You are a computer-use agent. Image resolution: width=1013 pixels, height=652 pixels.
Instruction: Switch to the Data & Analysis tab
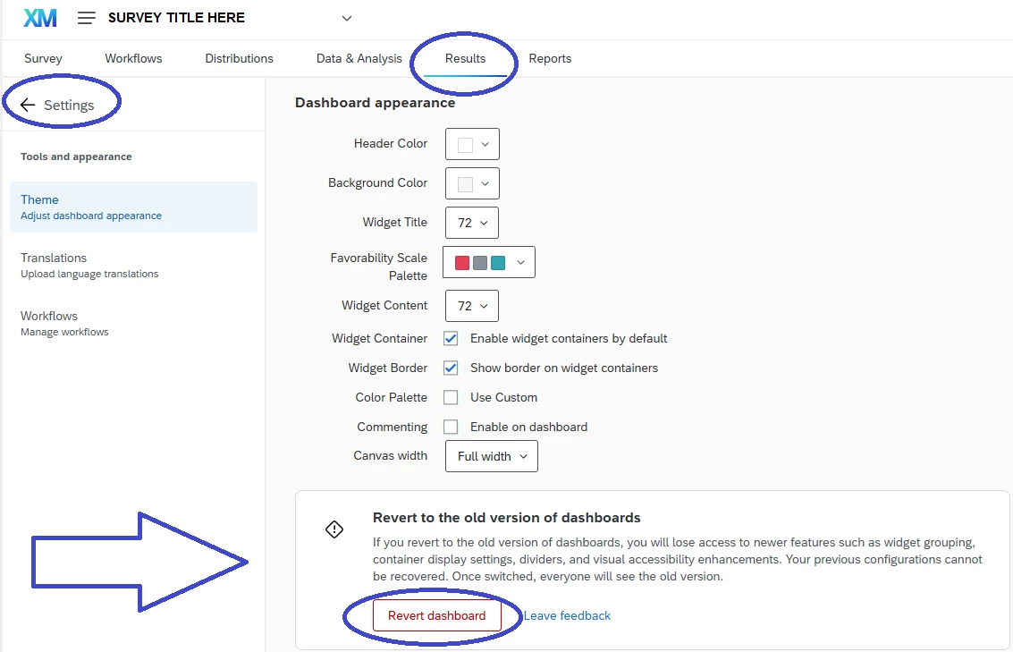coord(359,58)
